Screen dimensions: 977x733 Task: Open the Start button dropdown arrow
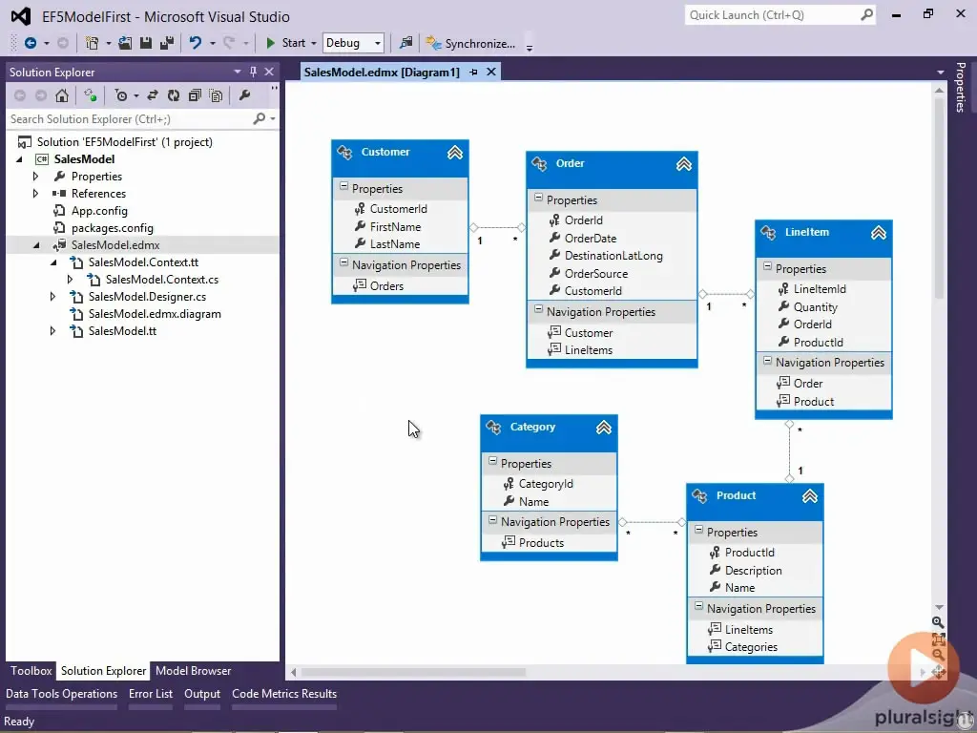(313, 44)
